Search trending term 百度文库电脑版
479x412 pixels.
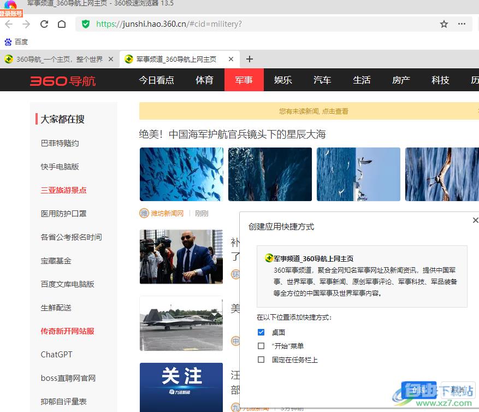point(68,284)
